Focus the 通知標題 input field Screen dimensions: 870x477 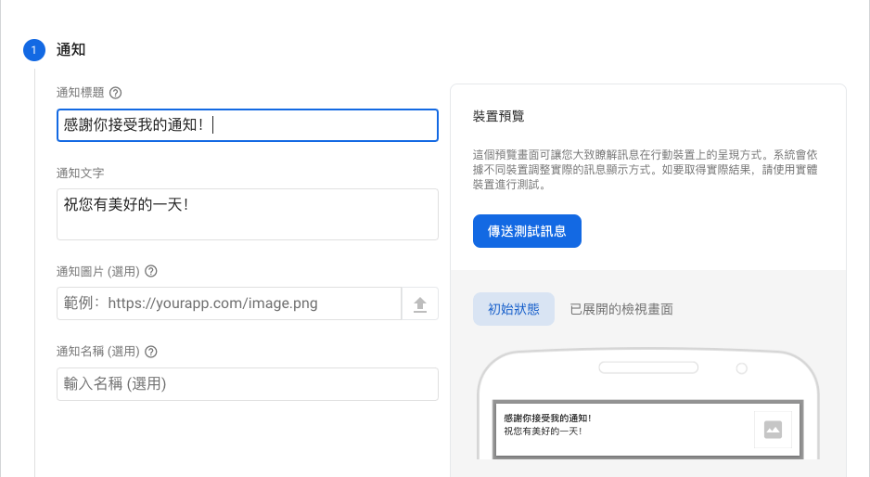[248, 125]
